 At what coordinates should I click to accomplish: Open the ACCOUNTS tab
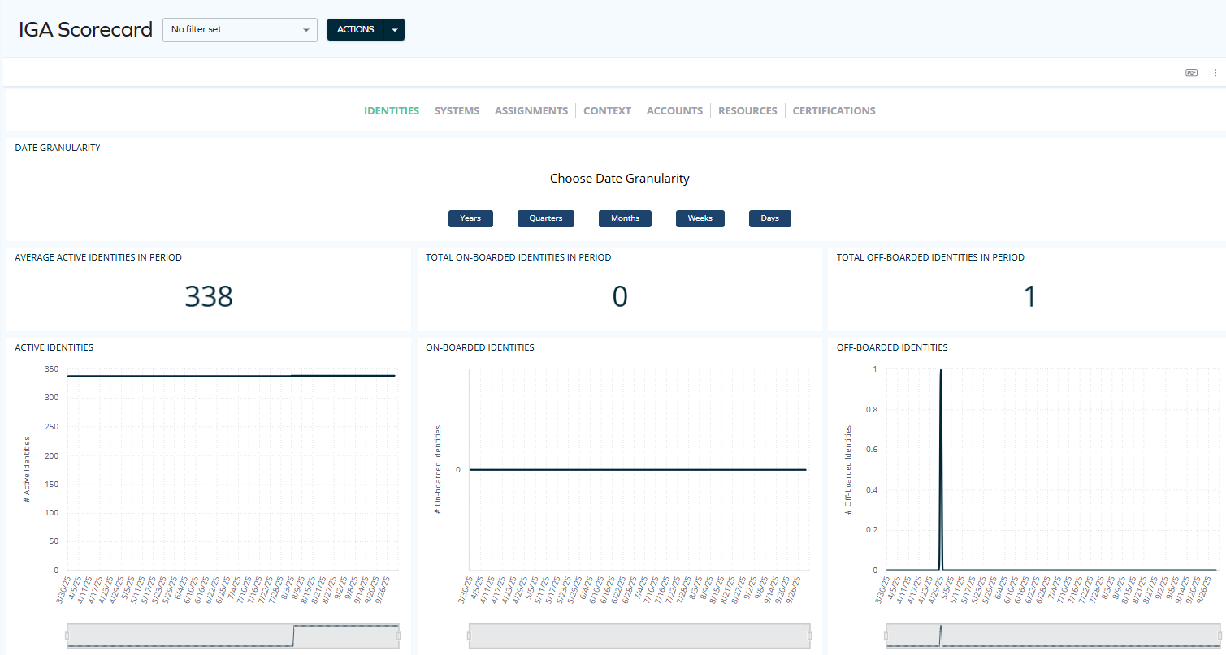[674, 110]
